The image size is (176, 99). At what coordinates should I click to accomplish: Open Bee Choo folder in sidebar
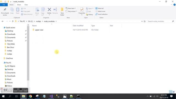point(10,47)
